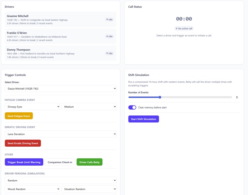Click the Perth to Coolgardie route text
This screenshot has width=248, height=195.
[44, 20]
